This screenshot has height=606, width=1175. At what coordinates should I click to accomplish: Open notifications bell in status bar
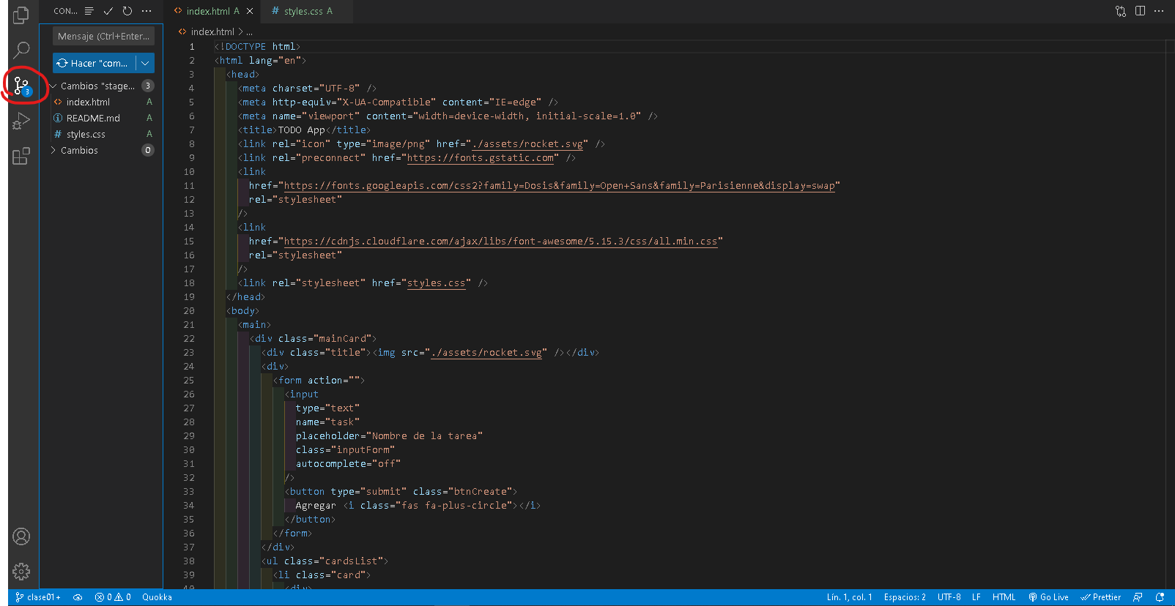point(1160,597)
